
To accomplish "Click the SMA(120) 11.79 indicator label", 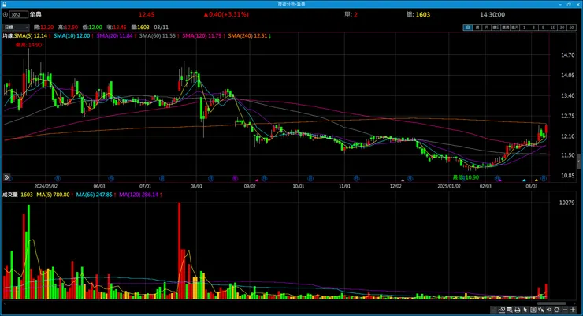I will (202, 35).
